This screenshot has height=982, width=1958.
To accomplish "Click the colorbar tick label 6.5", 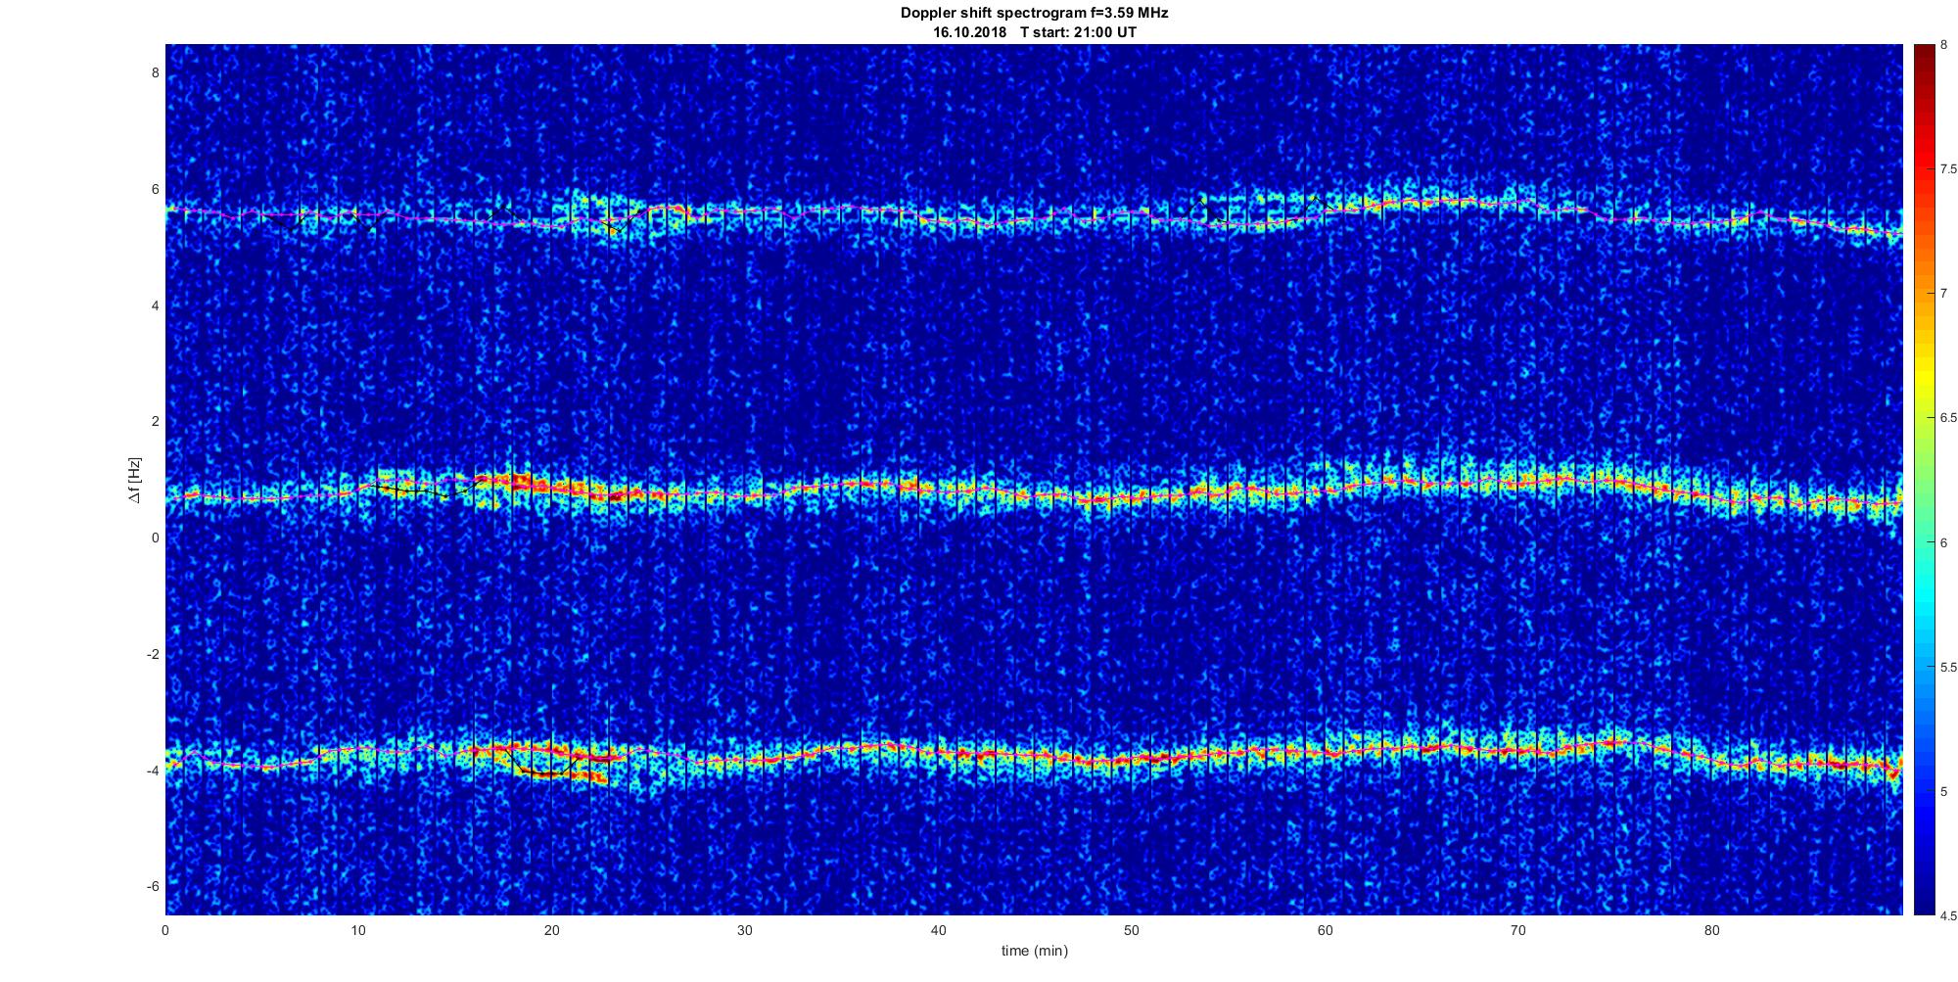I will pos(1948,418).
